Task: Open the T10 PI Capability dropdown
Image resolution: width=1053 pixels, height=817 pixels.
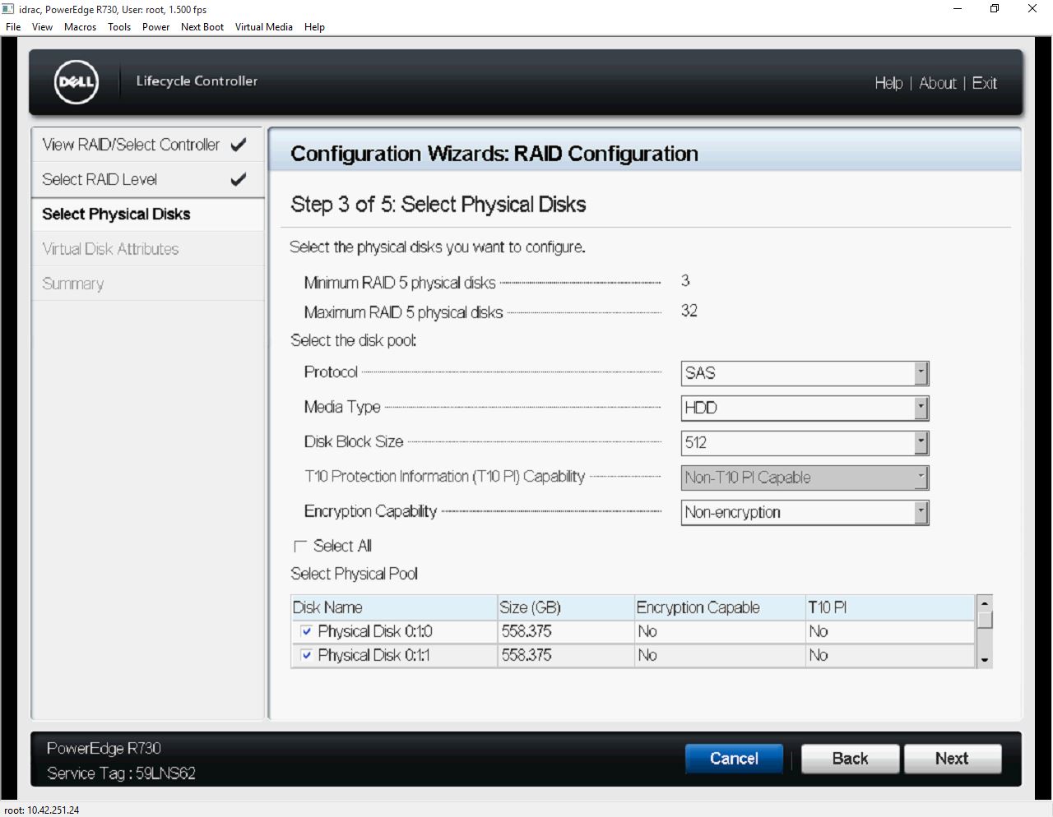Action: pyautogui.click(x=805, y=478)
